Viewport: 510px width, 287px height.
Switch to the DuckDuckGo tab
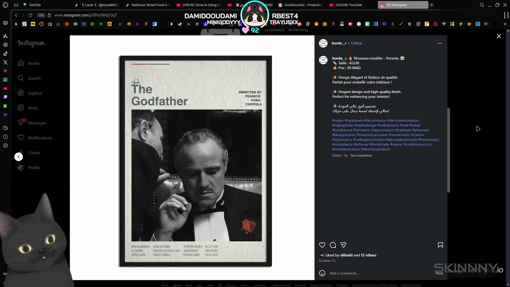click(x=301, y=5)
